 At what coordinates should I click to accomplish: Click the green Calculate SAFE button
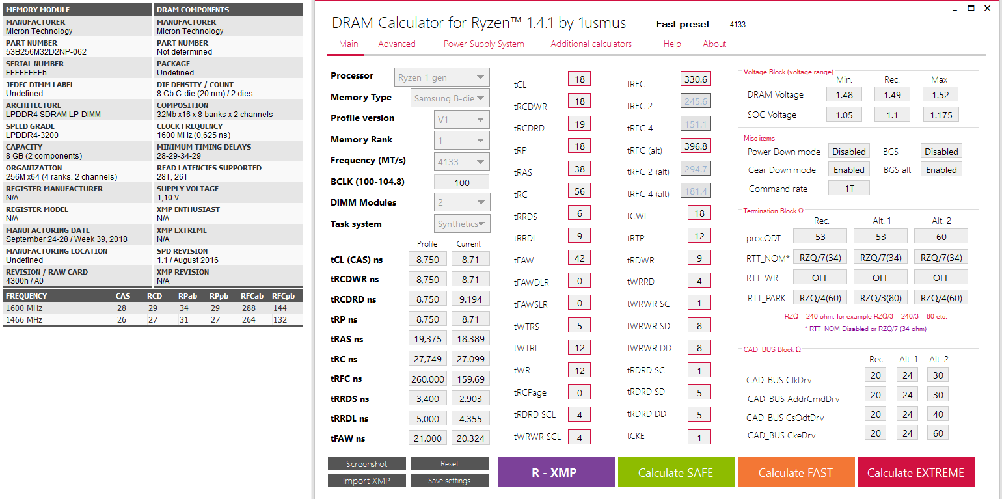676,472
